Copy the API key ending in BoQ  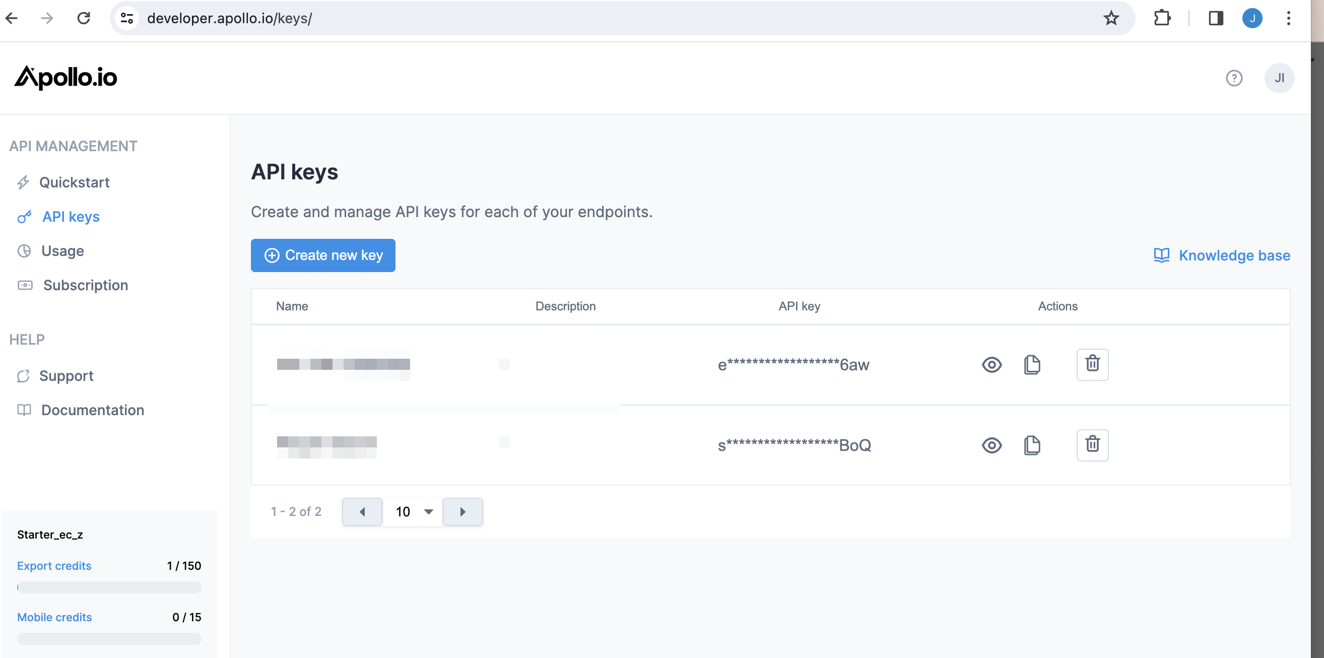click(1032, 445)
